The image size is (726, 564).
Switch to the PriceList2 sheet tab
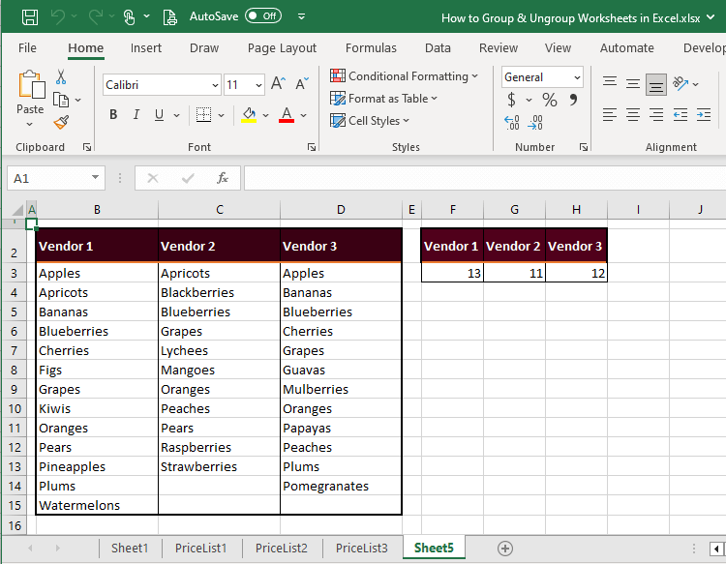[281, 548]
